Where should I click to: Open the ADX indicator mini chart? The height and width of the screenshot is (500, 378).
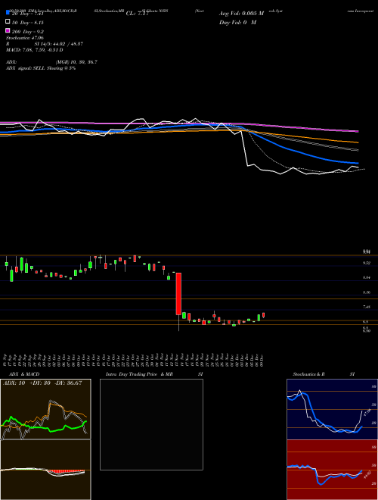[x=45, y=409]
